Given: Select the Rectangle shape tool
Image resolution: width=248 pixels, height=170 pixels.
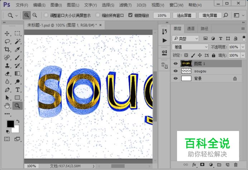Looking at the screenshot, I should click(x=18, y=98).
